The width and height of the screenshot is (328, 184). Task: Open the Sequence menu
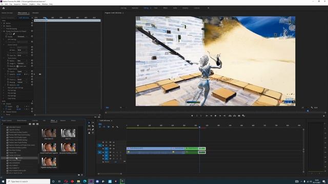pyautogui.click(x=17, y=4)
